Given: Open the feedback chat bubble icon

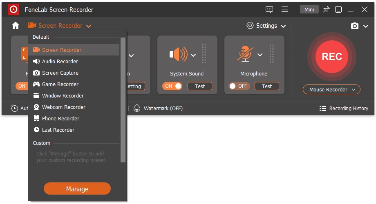Looking at the screenshot, I should (x=269, y=9).
